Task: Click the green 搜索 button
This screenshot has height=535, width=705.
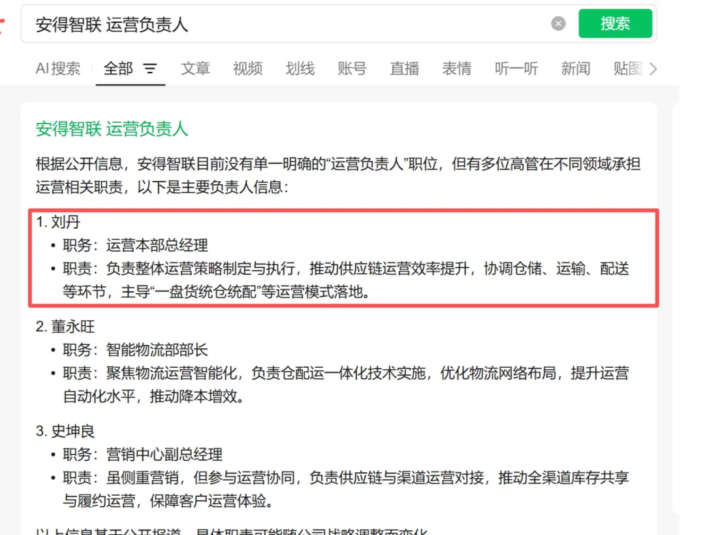Action: coord(615,24)
